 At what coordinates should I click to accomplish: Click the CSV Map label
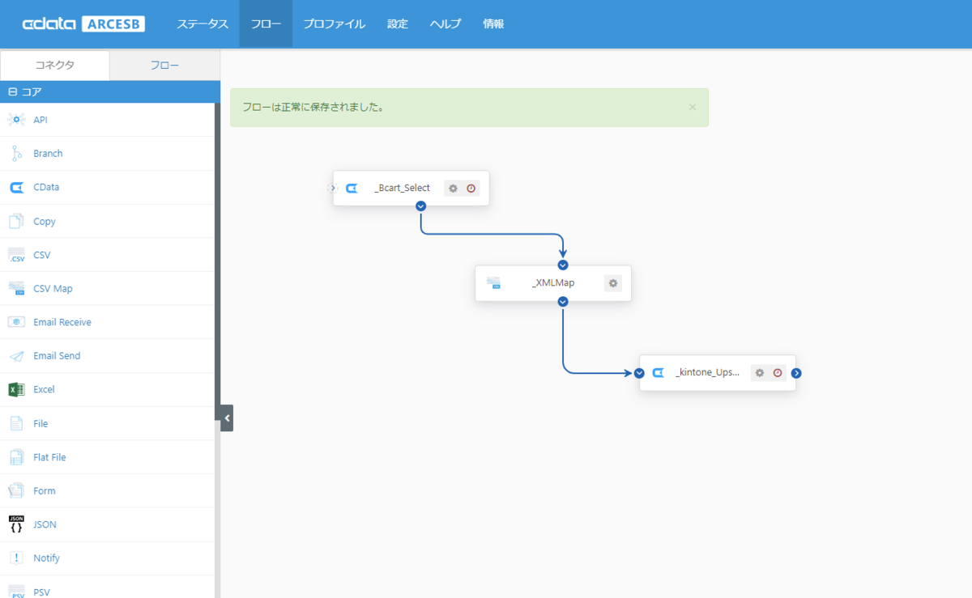click(x=53, y=288)
